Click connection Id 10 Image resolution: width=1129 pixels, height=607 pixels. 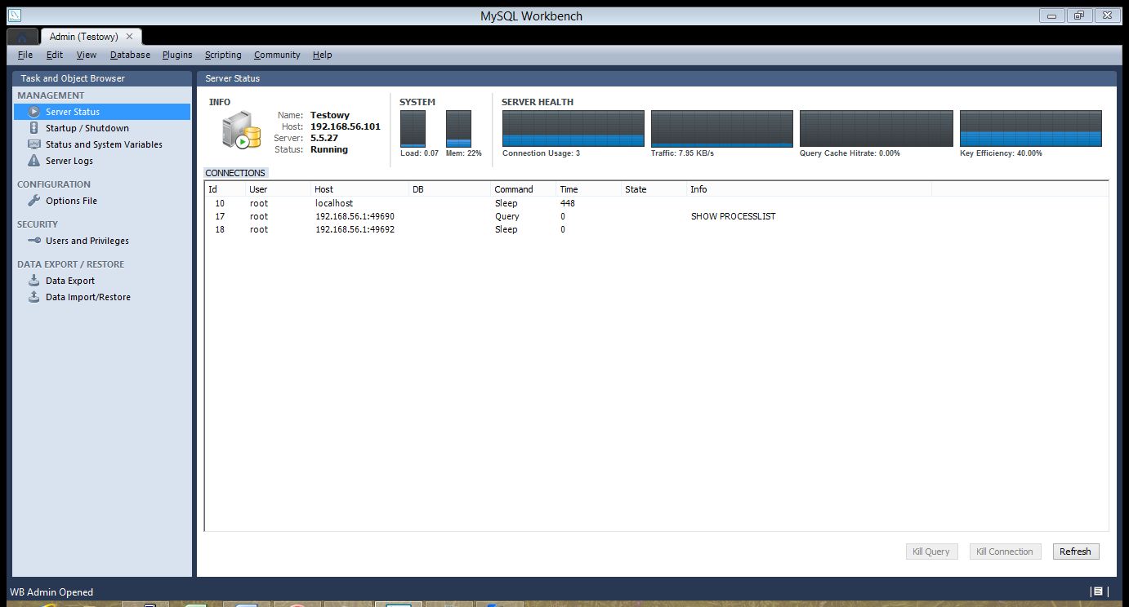[x=220, y=203]
